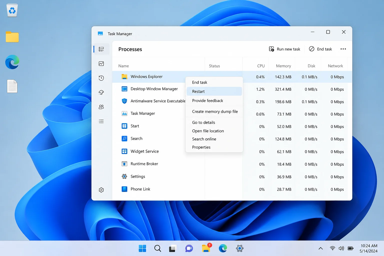Select Create memory dump file

214,111
